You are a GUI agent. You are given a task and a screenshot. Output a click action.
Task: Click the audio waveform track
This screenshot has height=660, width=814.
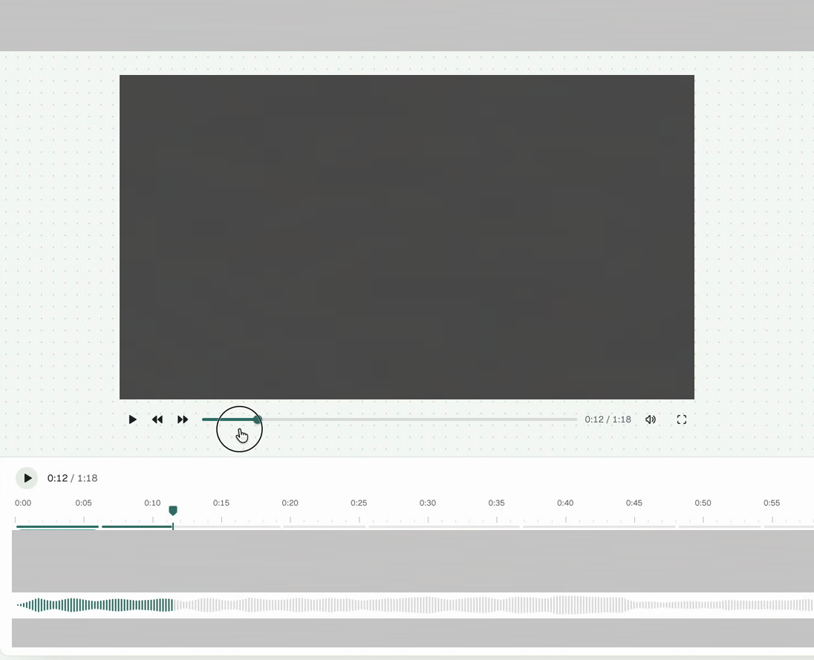pyautogui.click(x=413, y=605)
